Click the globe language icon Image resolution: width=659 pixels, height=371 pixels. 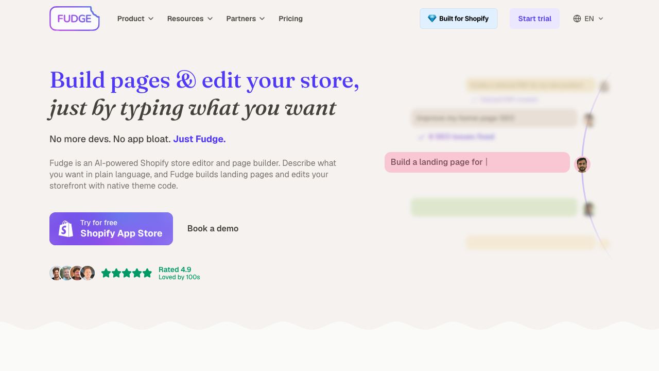coord(577,19)
